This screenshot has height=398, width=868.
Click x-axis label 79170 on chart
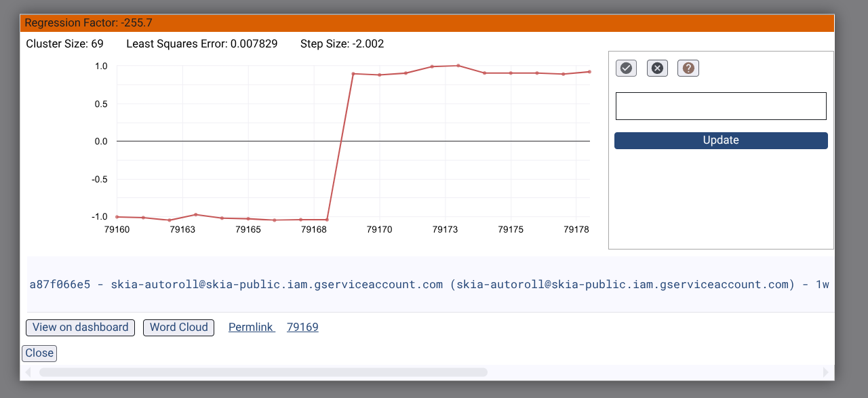pos(380,230)
